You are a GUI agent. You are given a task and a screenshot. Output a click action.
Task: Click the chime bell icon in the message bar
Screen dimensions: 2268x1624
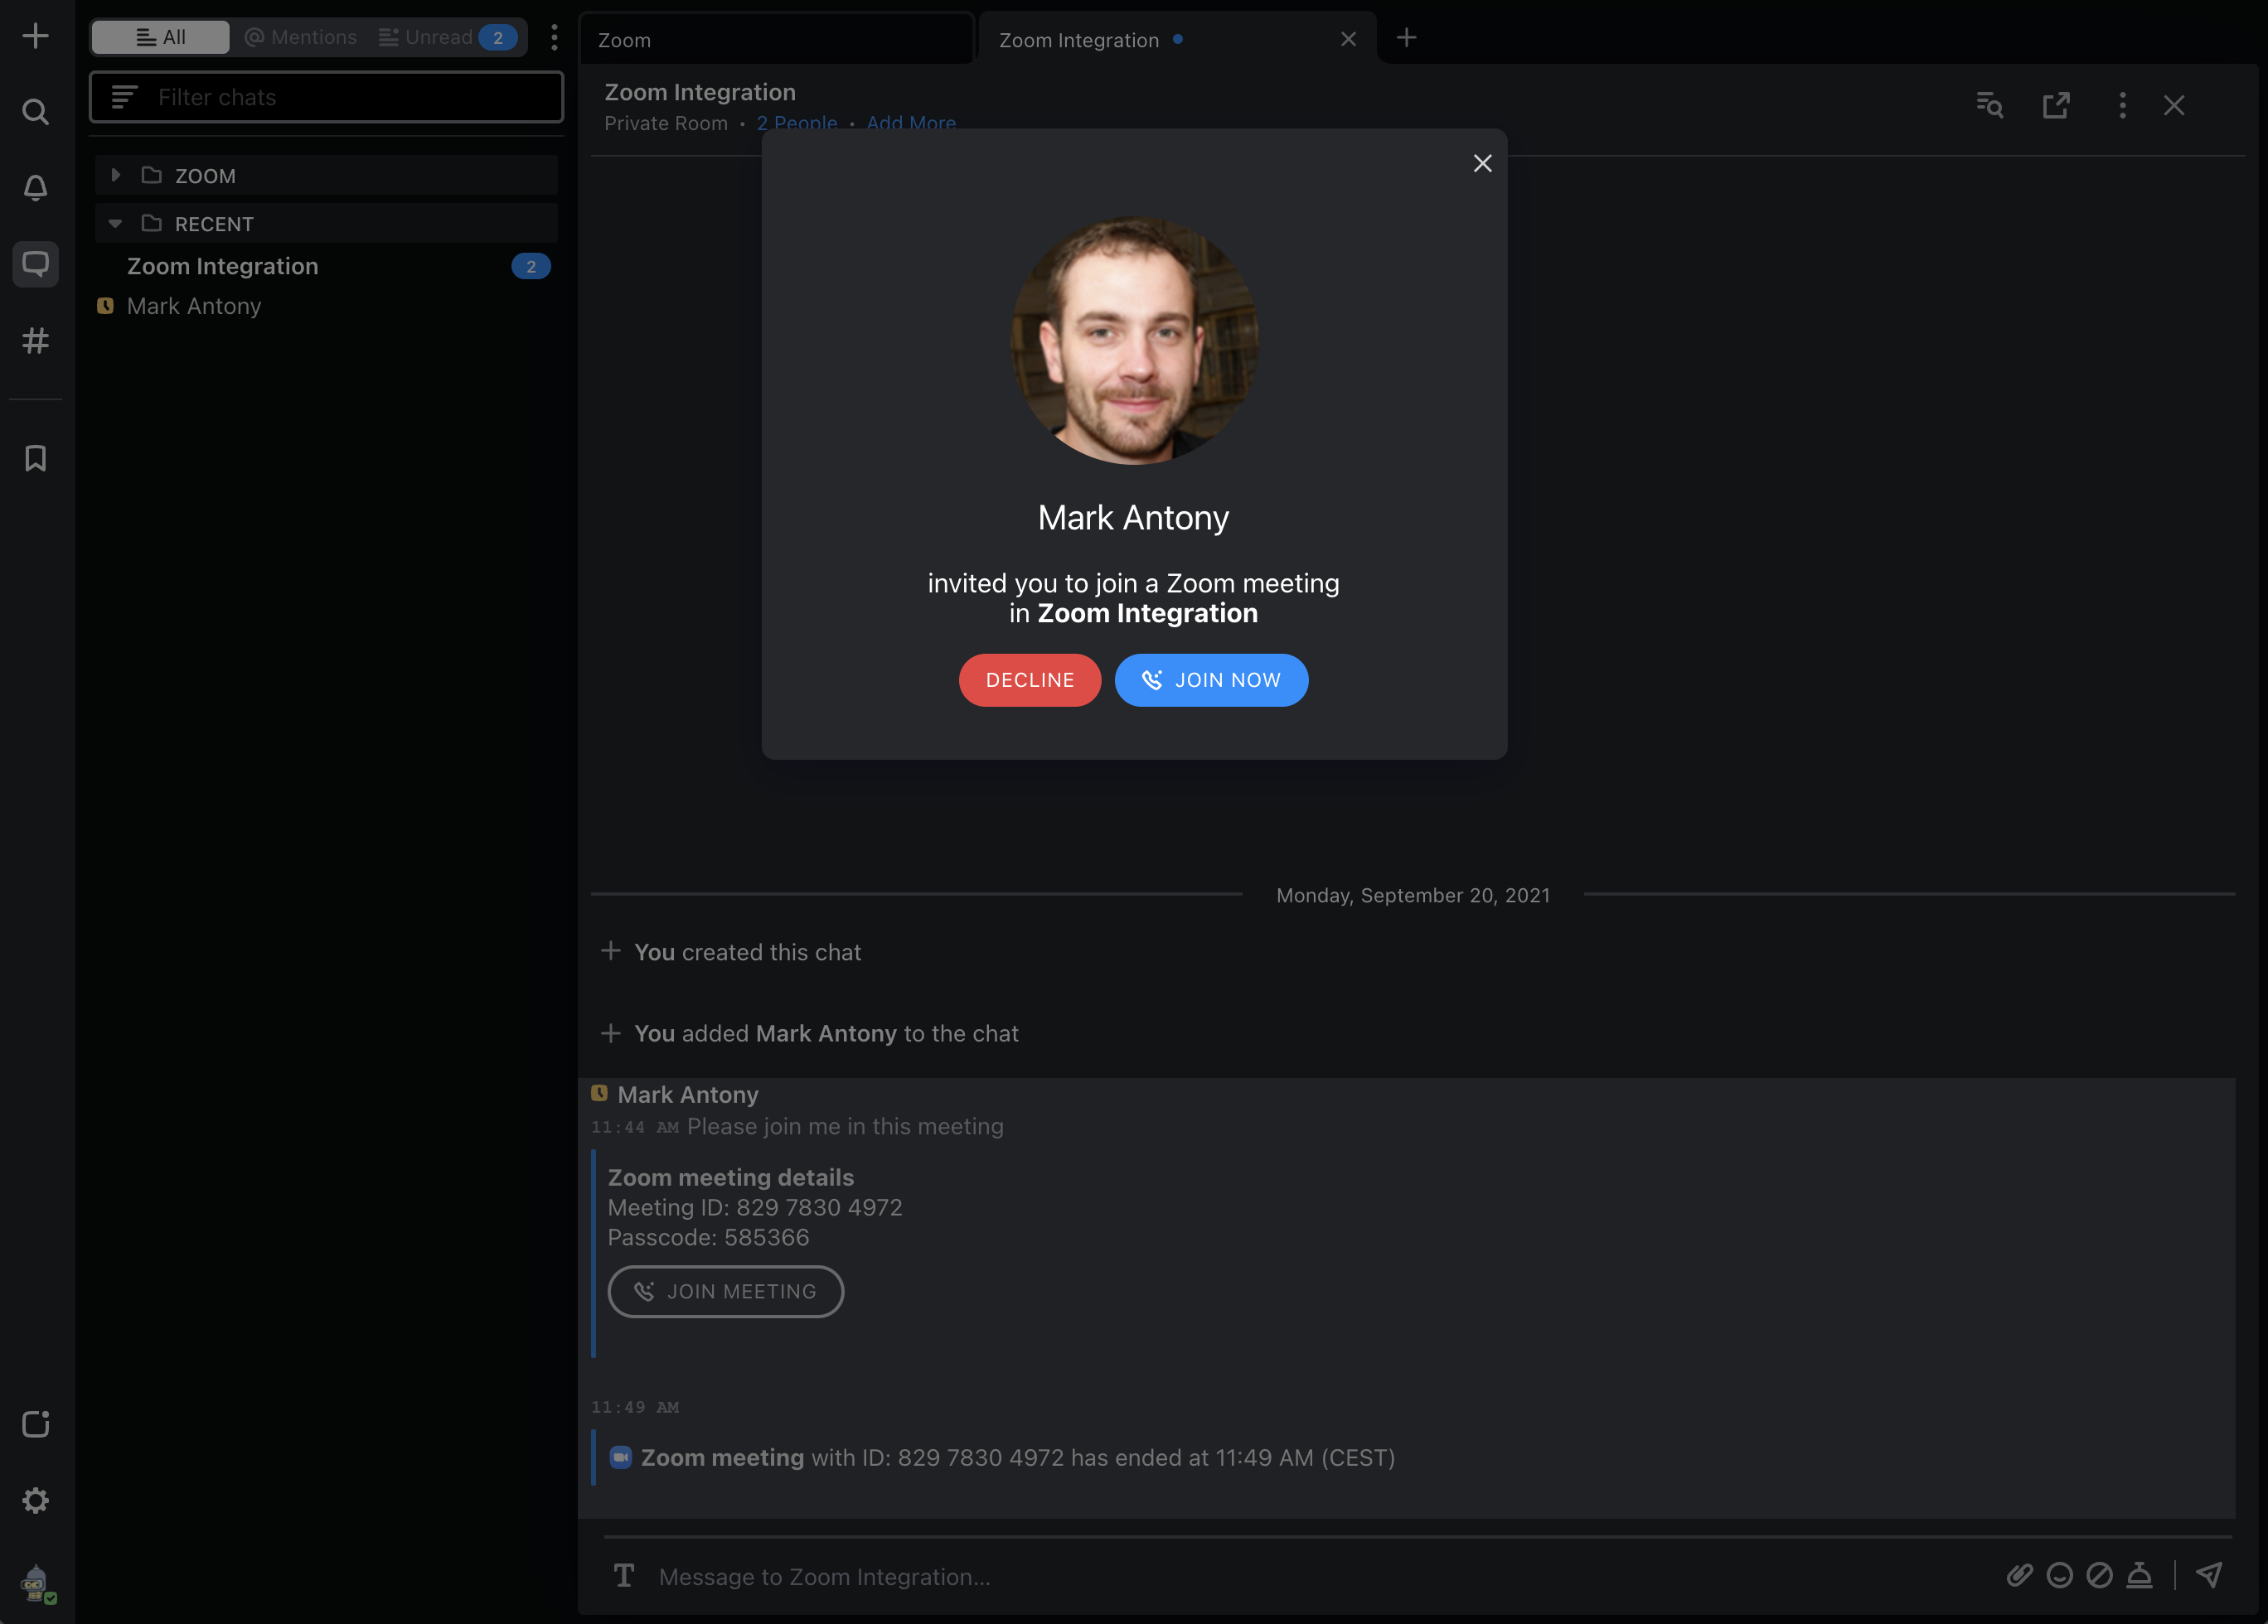tap(2139, 1576)
